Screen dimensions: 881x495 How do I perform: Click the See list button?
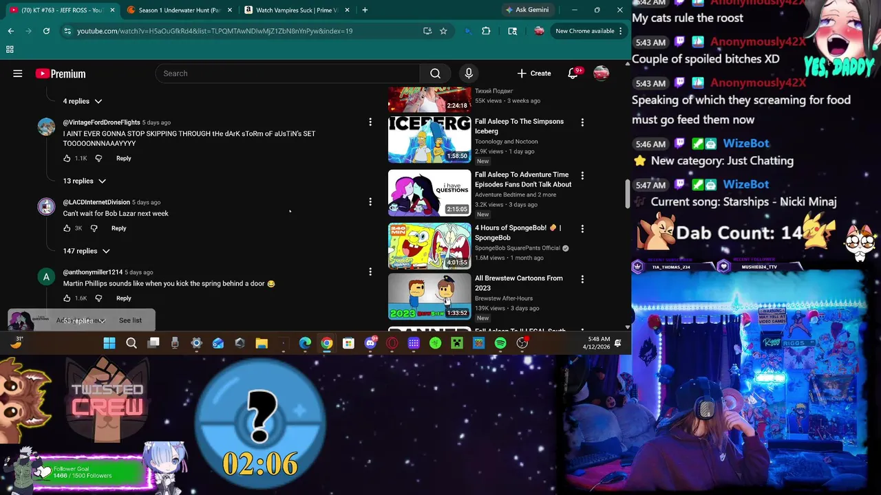[x=130, y=320]
